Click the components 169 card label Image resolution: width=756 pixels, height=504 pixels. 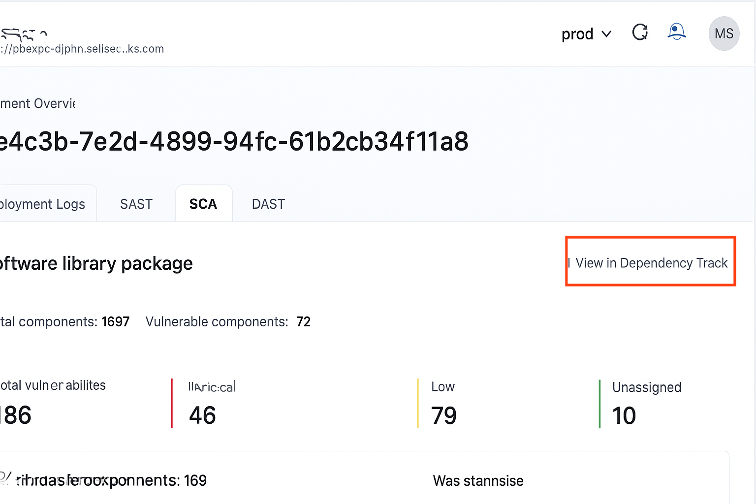111,480
